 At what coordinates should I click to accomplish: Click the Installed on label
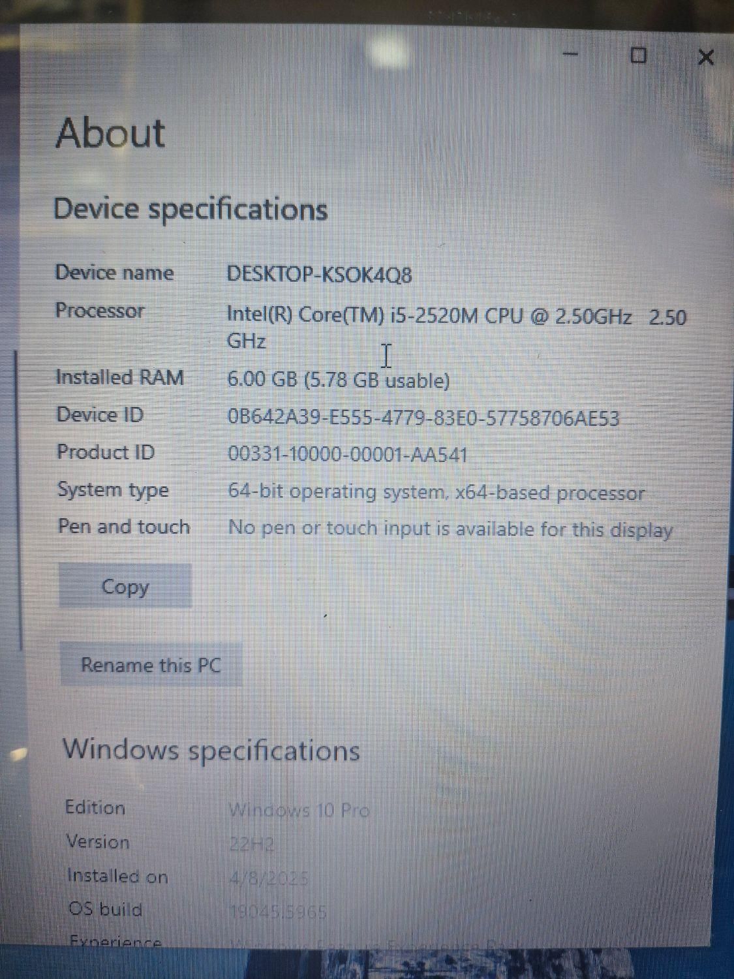coord(117,876)
